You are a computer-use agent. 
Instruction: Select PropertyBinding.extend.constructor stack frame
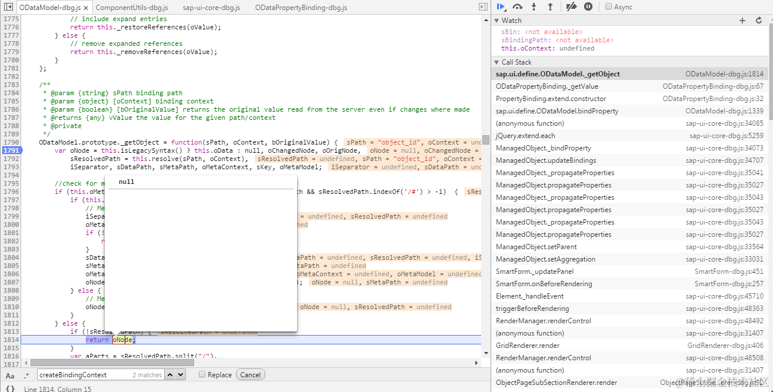[629, 99]
